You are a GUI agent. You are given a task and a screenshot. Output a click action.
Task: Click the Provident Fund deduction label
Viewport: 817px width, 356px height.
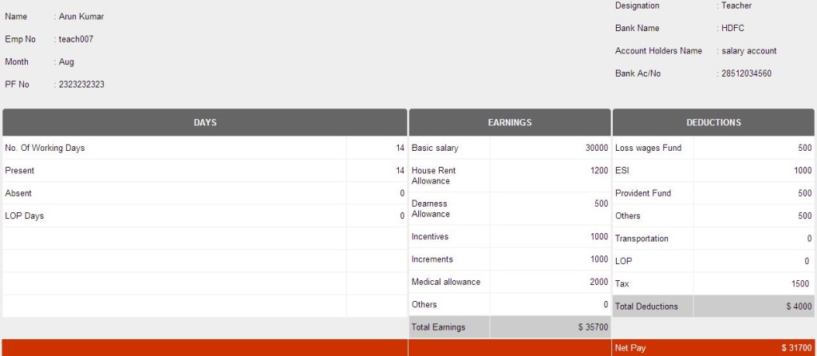[x=643, y=193]
